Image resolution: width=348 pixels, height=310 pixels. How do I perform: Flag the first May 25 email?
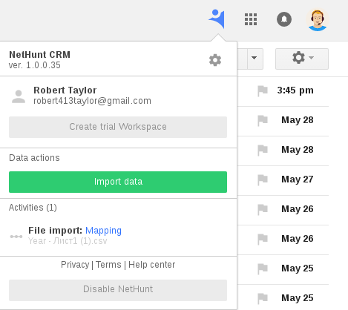263,268
